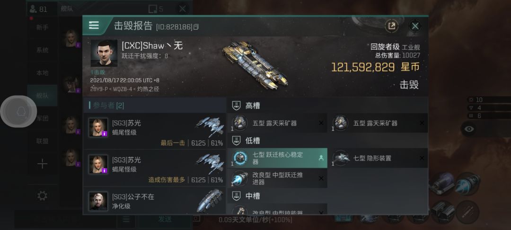511x230 pixels.
Task: Toggle the person marker on warp stabilizer
Action: coord(321,158)
